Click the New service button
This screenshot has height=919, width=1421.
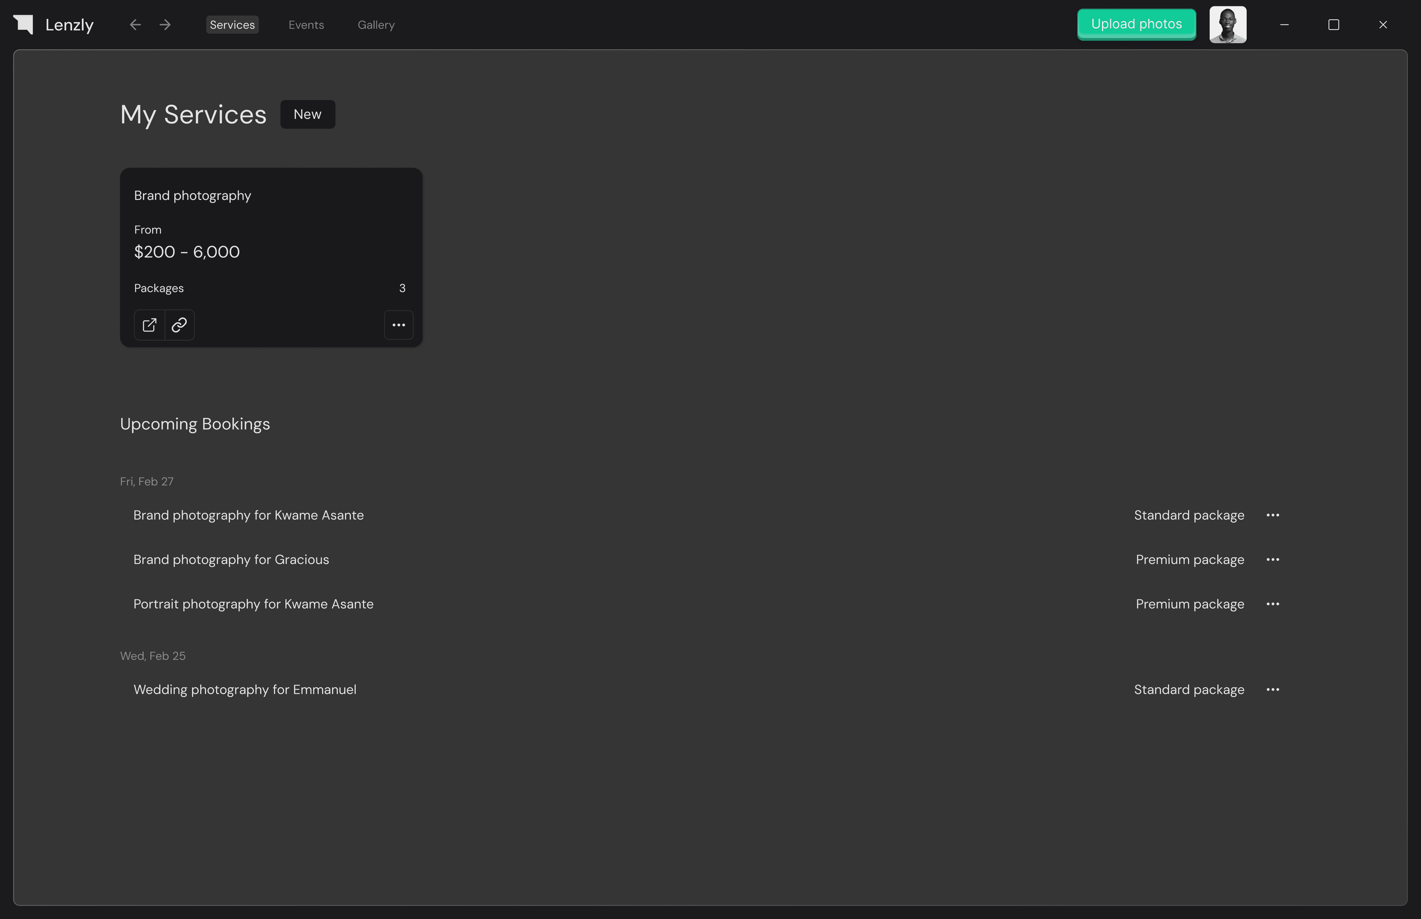coord(307,114)
